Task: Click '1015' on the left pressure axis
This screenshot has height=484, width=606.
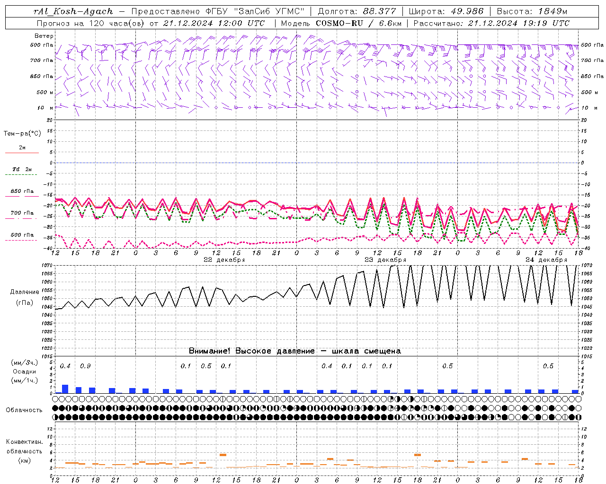Action: coord(46,356)
